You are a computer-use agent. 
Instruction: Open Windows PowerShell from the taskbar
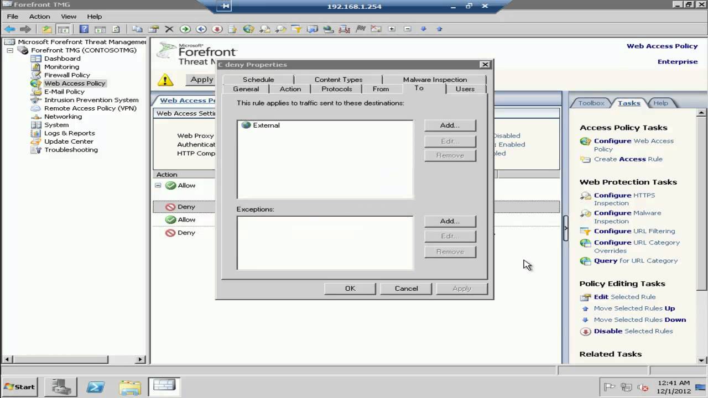click(x=96, y=387)
